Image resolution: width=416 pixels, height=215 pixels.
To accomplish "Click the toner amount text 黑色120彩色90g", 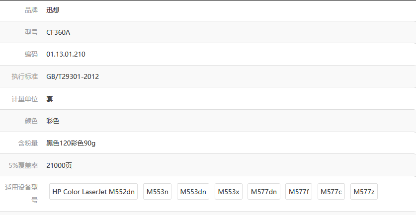I will point(71,143).
